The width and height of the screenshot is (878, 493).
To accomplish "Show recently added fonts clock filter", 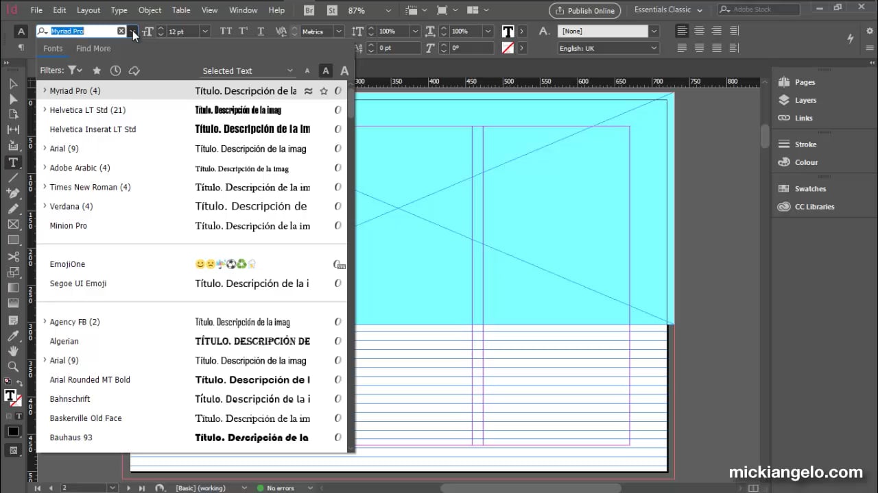I will pos(115,71).
